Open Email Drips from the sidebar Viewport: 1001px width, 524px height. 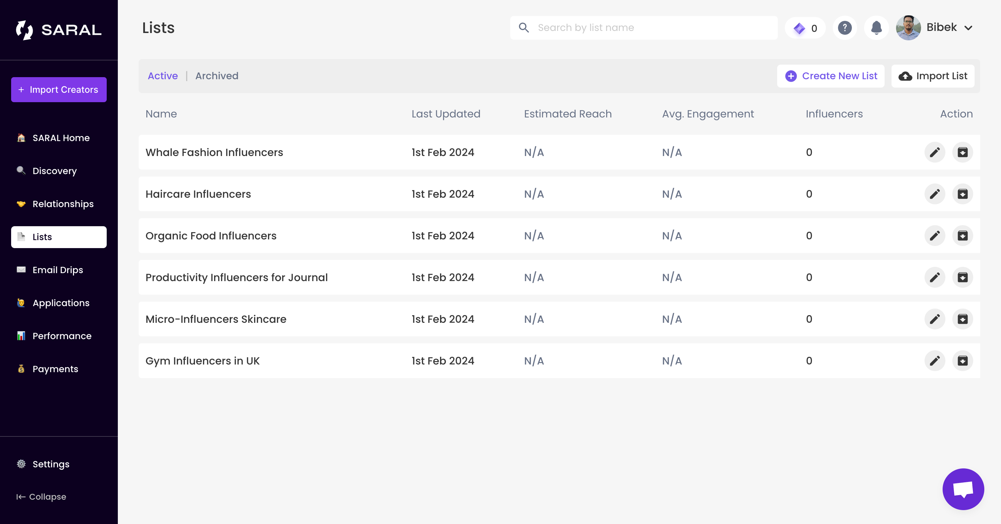coord(58,270)
